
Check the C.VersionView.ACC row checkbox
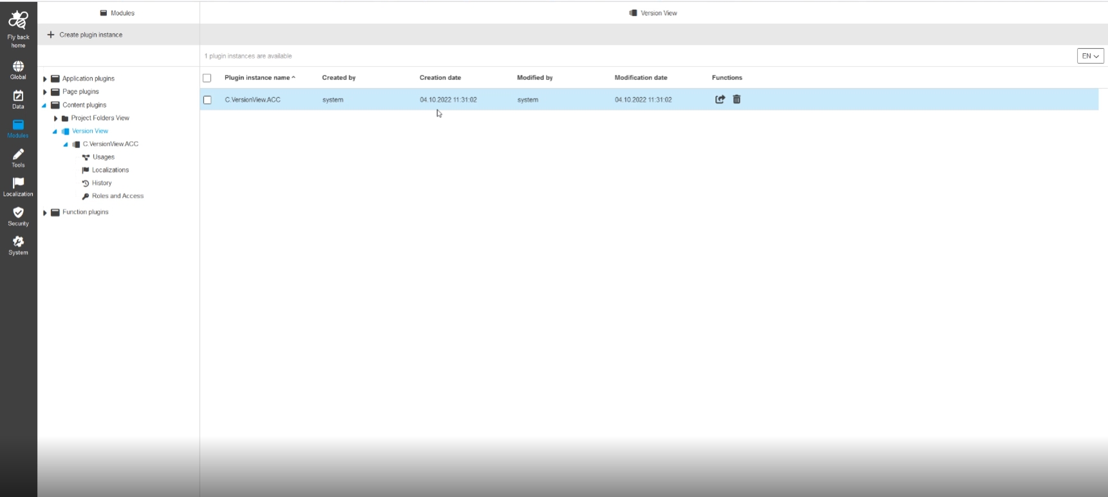[207, 100]
